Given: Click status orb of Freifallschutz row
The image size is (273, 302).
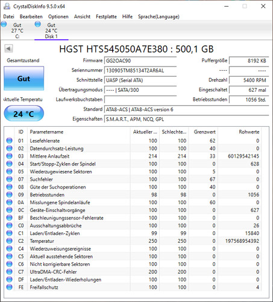Looking at the screenshot, I should pyautogui.click(x=9, y=288).
